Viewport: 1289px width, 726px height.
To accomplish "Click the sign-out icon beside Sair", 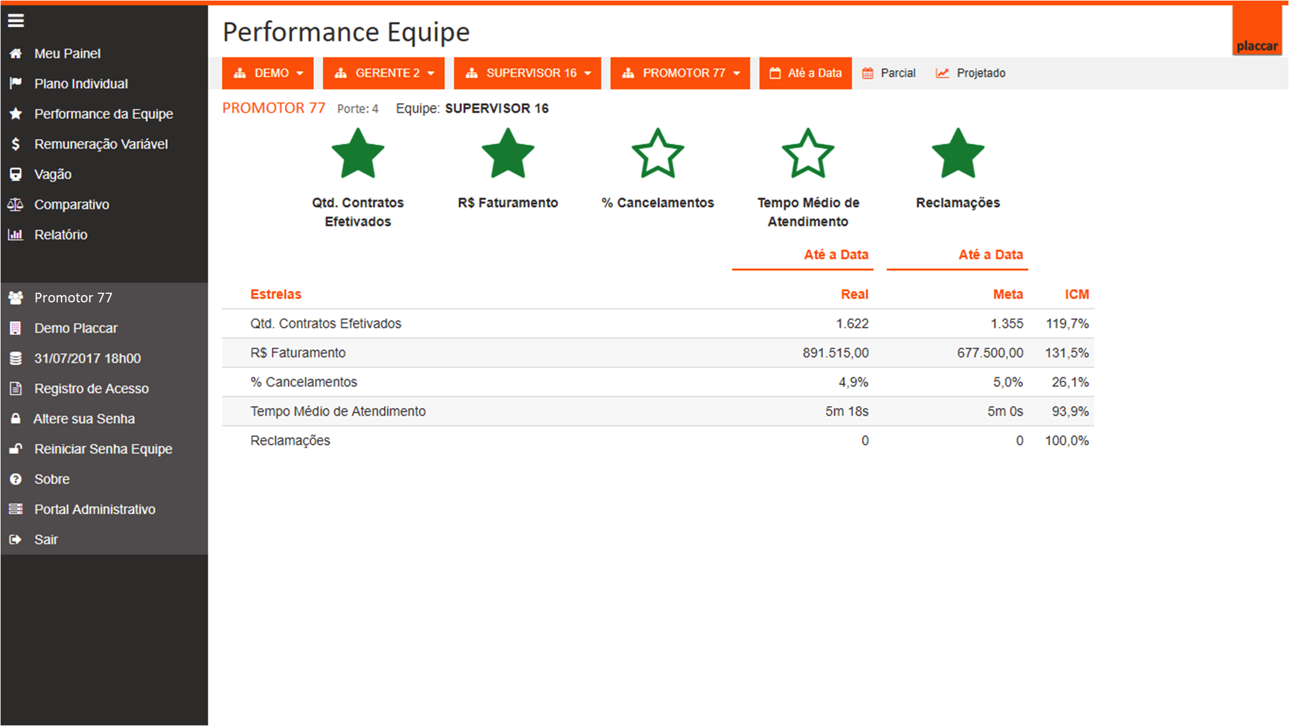I will 16,540.
